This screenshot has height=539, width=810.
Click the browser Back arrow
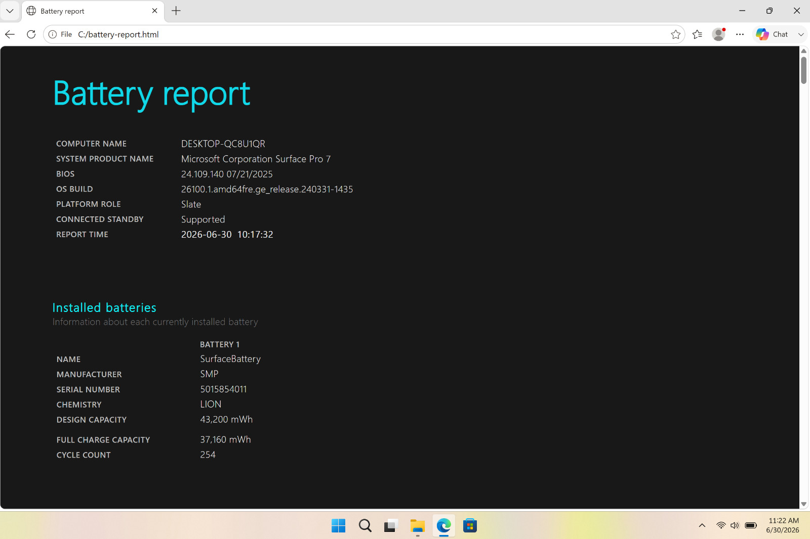(10, 34)
